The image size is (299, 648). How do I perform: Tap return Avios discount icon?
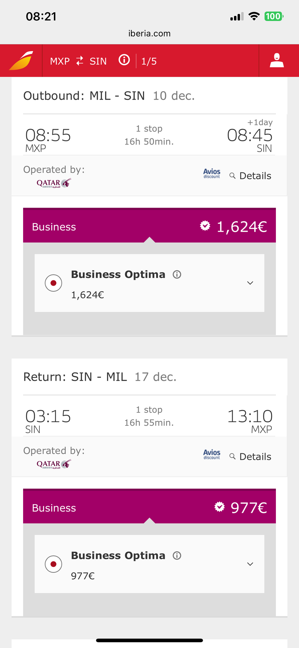pos(212,454)
